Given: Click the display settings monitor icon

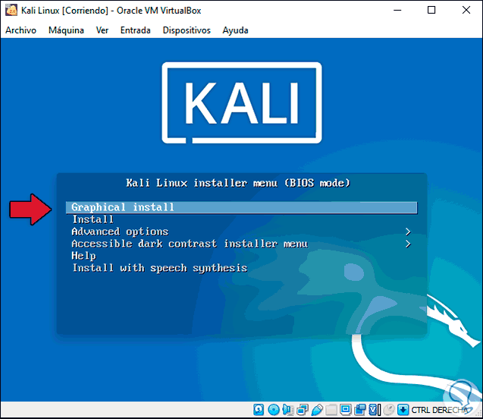Looking at the screenshot, I should point(346,410).
